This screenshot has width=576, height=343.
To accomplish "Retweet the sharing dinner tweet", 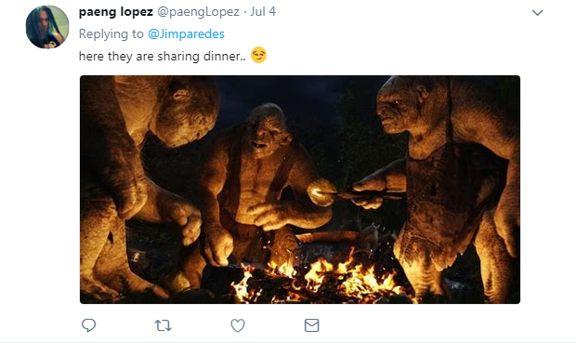I will (x=164, y=325).
